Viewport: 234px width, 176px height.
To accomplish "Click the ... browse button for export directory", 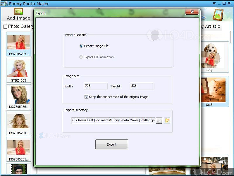I will (159, 120).
